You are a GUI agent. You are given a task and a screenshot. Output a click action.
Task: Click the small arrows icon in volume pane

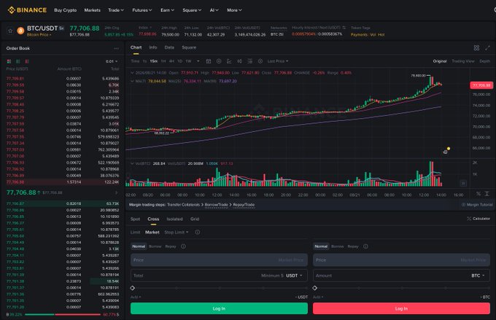point(463,183)
